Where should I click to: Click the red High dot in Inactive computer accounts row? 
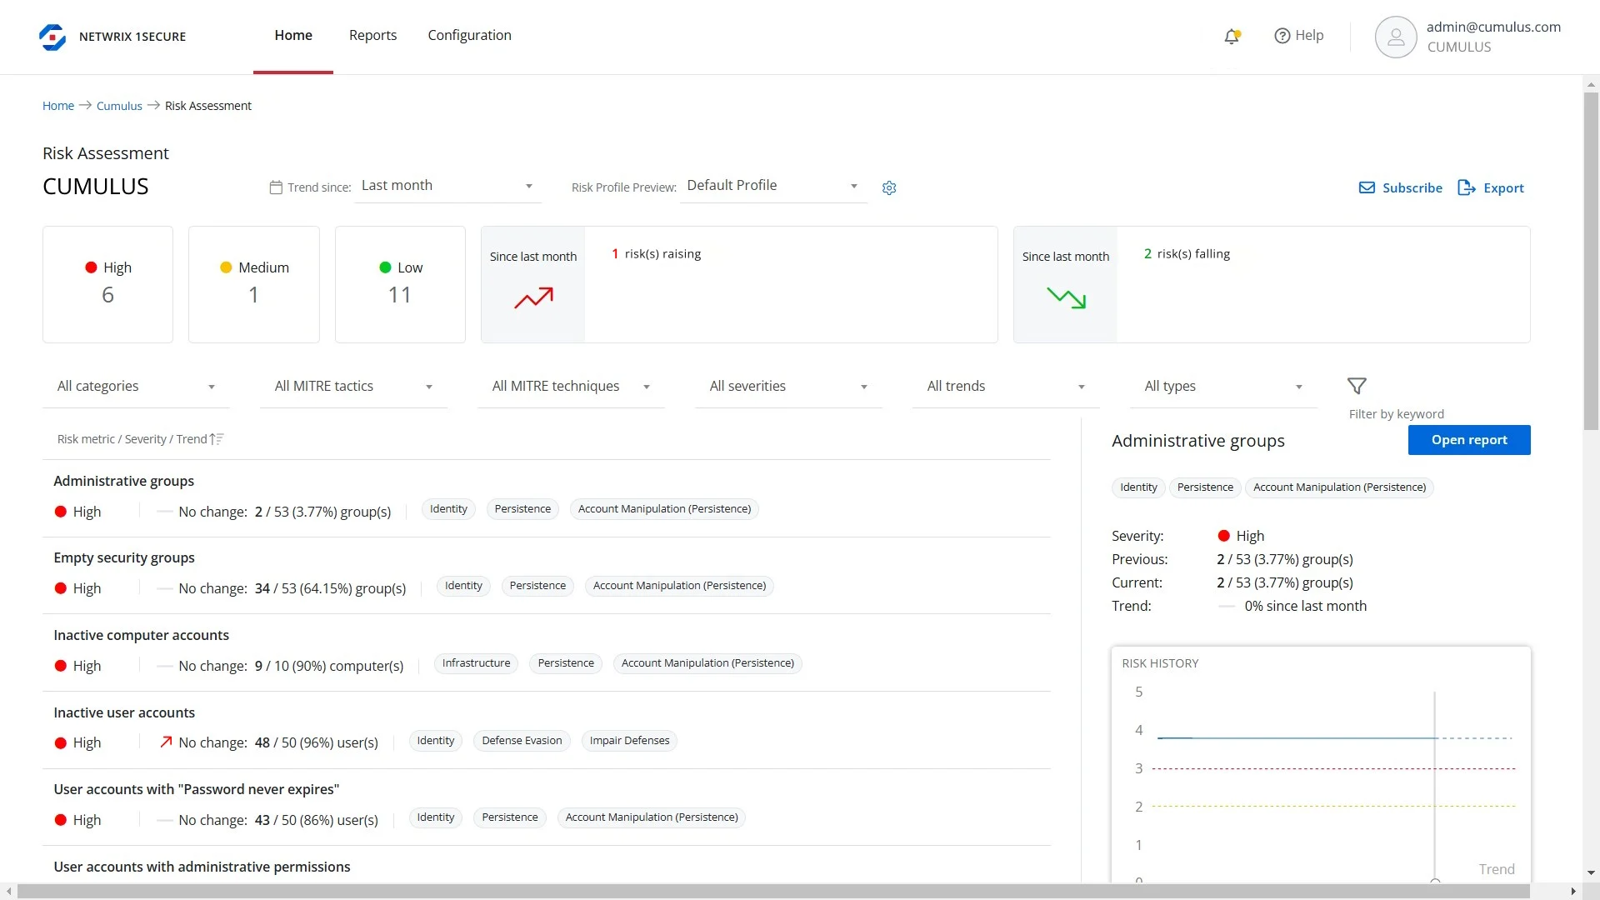[x=61, y=666]
